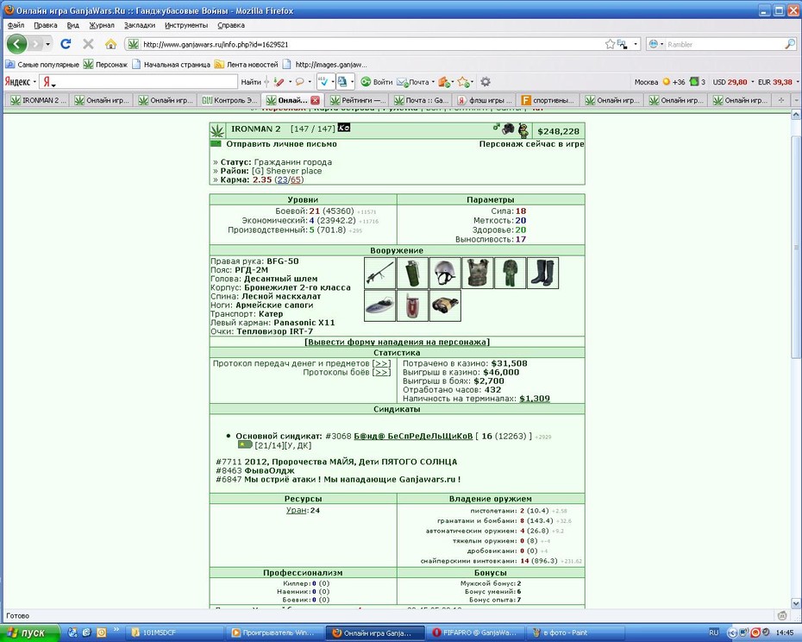Open the Закладки menu
Screen dimensions: 802x642
139,25
